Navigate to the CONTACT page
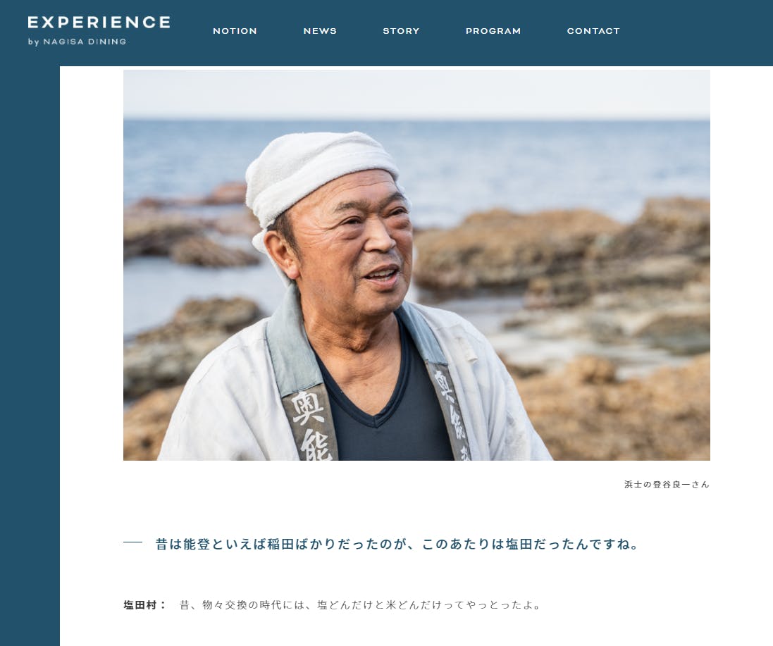Viewport: 773px width, 646px height. coord(593,31)
